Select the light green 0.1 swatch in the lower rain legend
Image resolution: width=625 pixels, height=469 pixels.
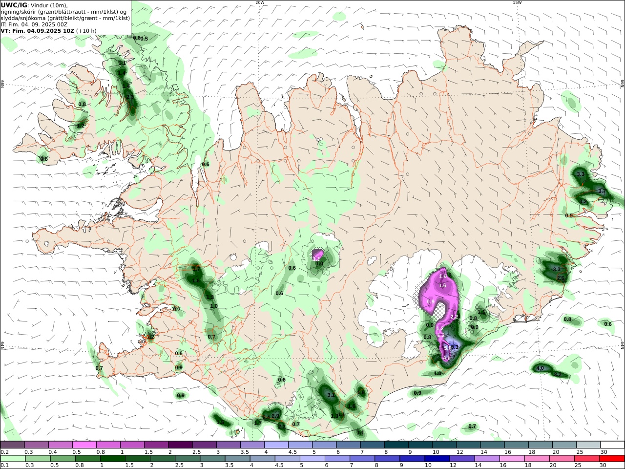[x=13, y=459]
